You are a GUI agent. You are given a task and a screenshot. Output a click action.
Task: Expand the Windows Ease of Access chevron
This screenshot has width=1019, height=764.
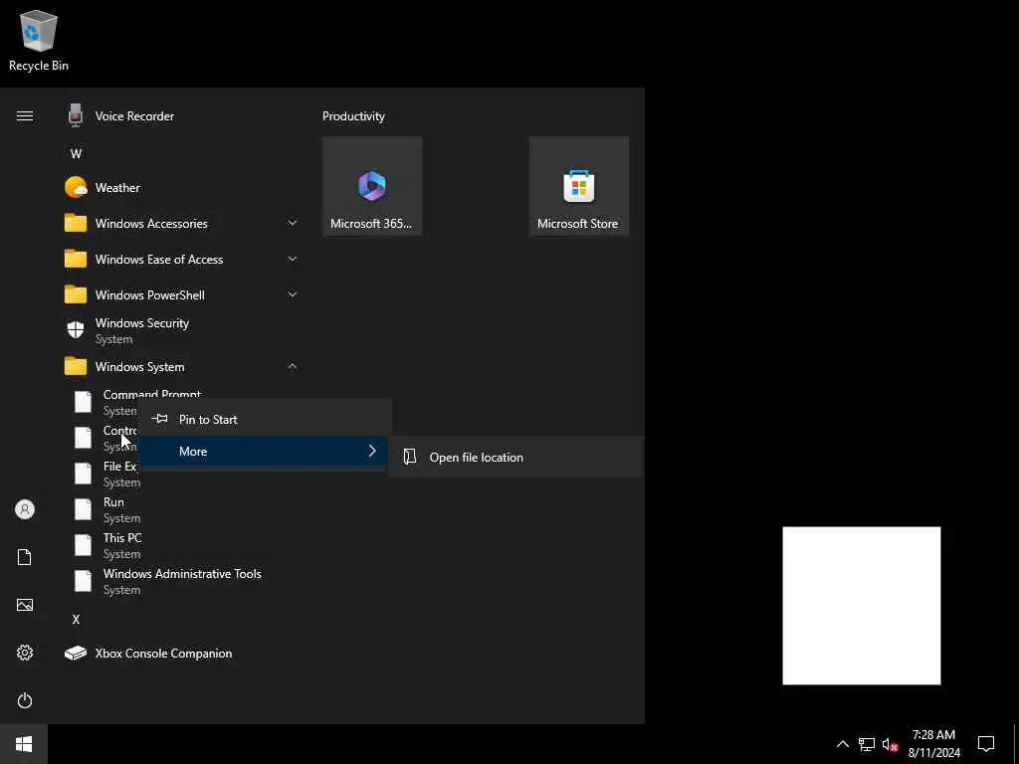click(293, 259)
